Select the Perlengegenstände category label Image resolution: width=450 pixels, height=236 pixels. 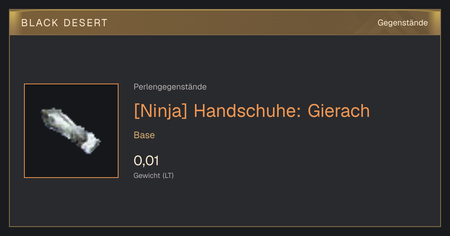pyautogui.click(x=170, y=87)
